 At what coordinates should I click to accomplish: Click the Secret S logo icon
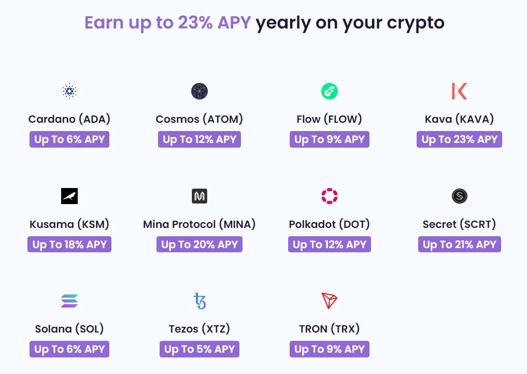click(459, 196)
